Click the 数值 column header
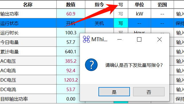Screen dimensions: 184x104 pyautogui.click(x=71, y=5)
